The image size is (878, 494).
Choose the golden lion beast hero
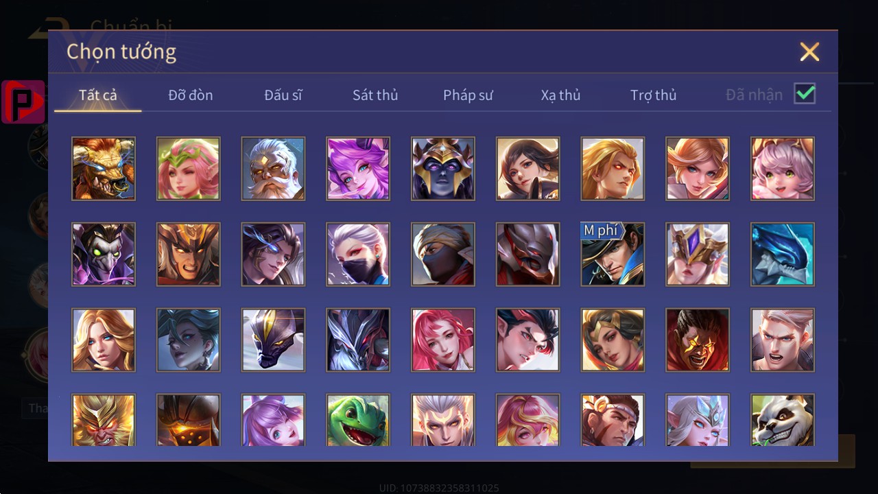[x=104, y=169]
